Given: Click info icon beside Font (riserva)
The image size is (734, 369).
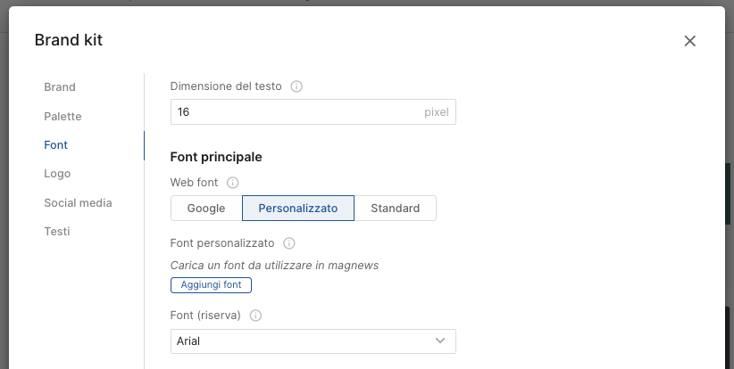Looking at the screenshot, I should pos(255,316).
